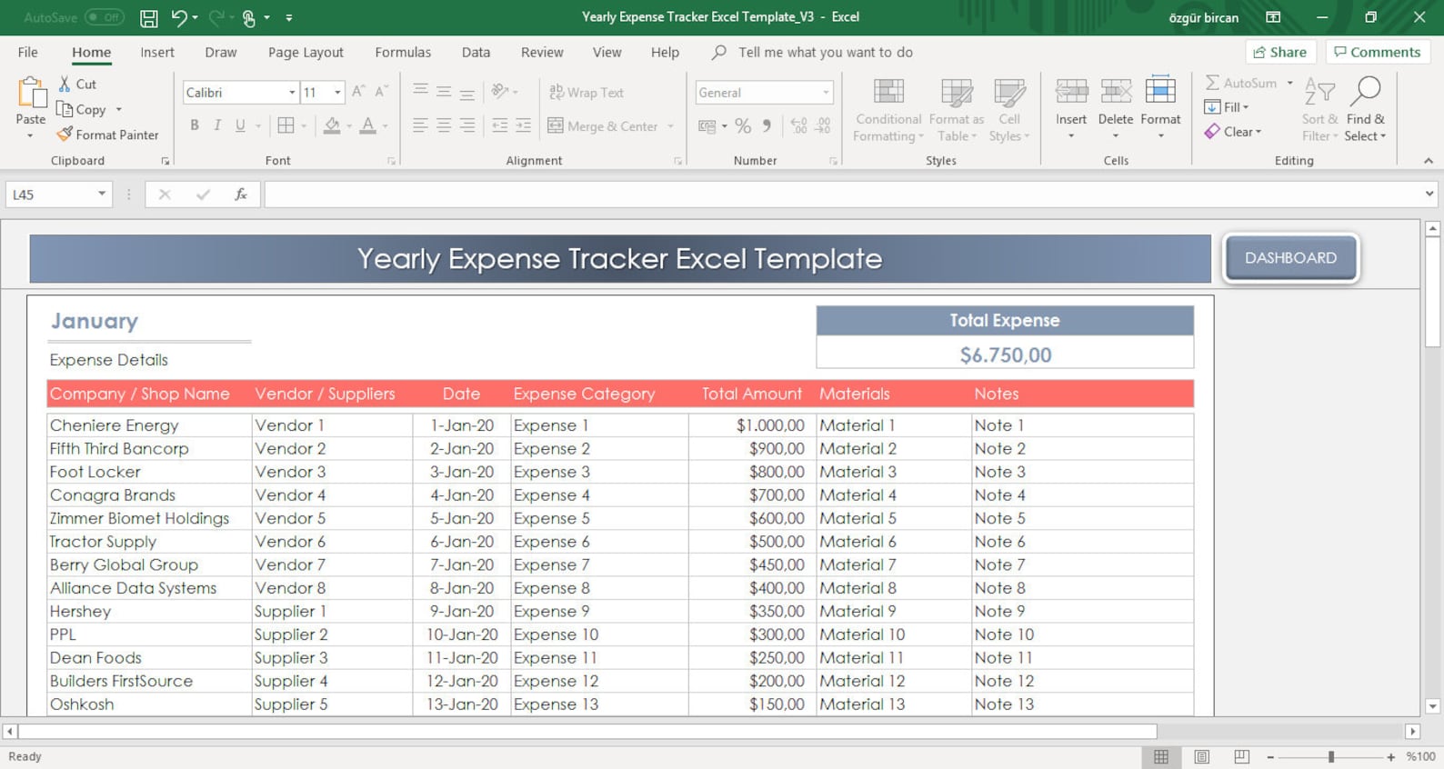1444x769 pixels.
Task: Decrease decimal places
Action: point(823,126)
